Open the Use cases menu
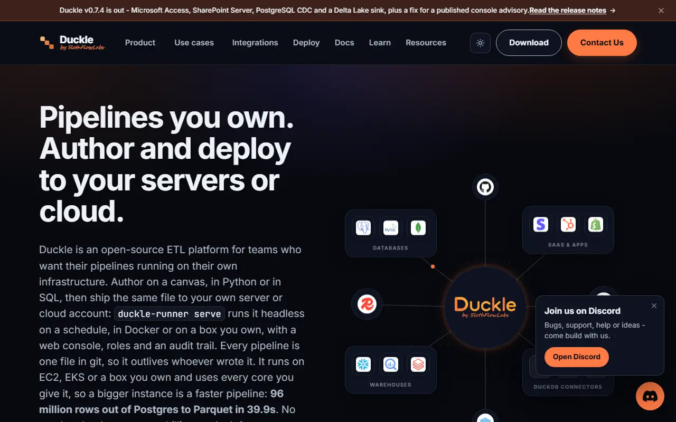The width and height of the screenshot is (676, 422). pos(194,43)
